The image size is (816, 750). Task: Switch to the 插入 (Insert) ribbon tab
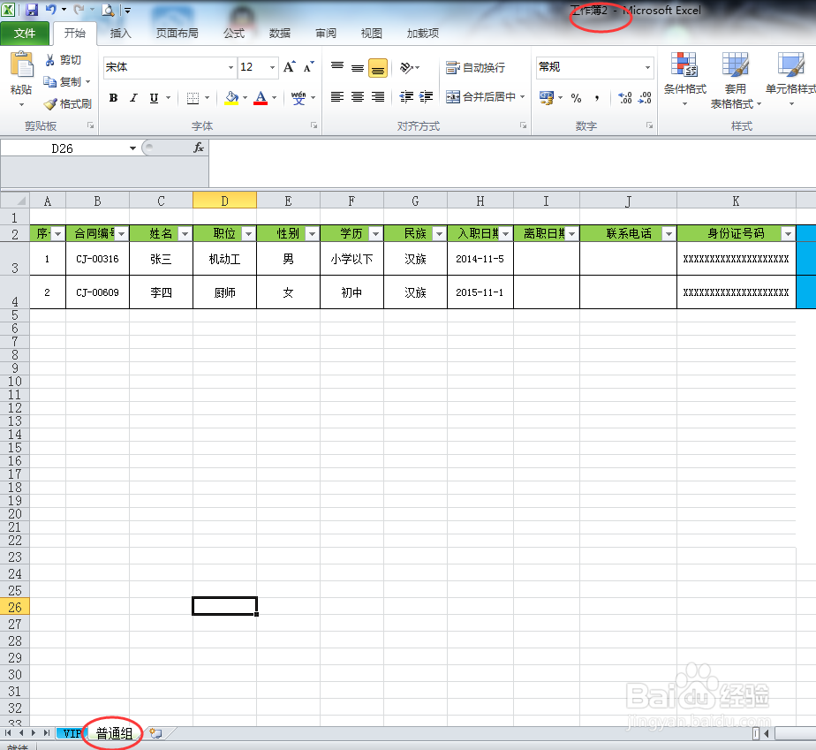coord(121,34)
